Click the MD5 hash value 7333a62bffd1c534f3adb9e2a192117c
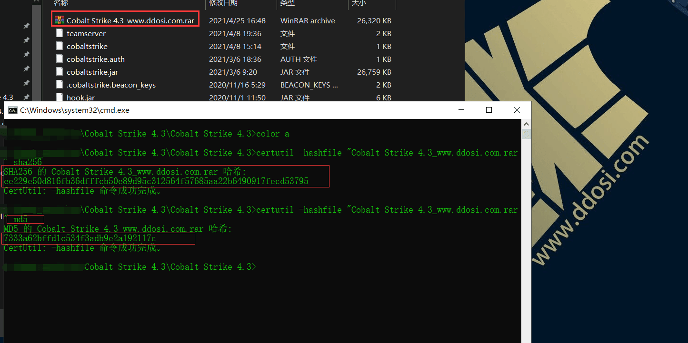The width and height of the screenshot is (688, 343). 80,238
